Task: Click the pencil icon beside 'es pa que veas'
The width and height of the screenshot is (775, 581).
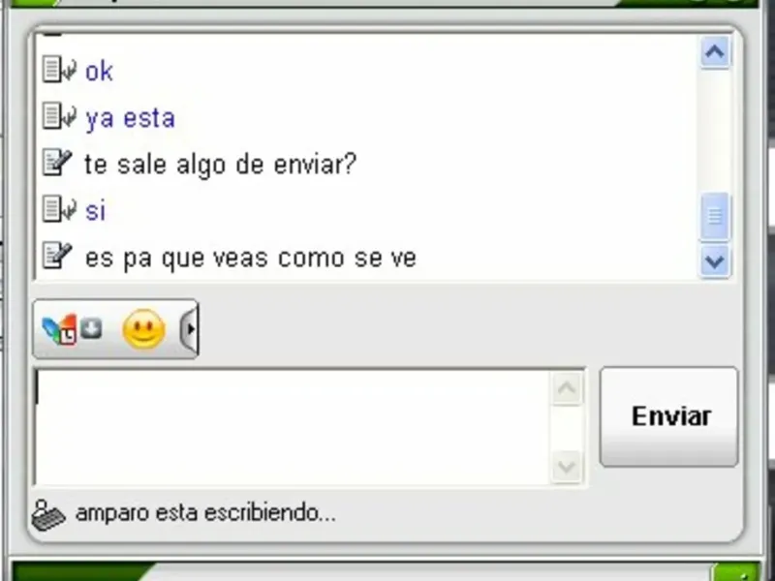Action: 57,255
